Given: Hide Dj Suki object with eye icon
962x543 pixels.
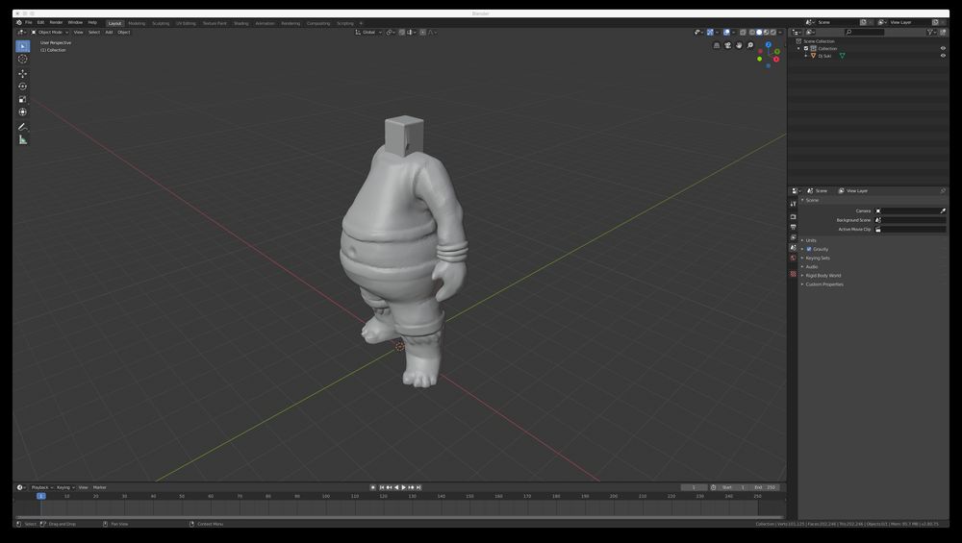Looking at the screenshot, I should 943,56.
